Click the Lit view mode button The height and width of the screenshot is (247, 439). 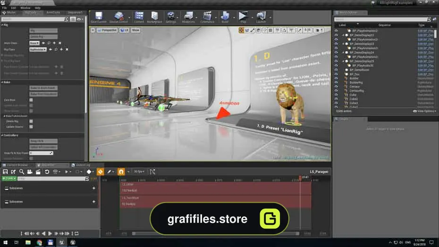124,30
